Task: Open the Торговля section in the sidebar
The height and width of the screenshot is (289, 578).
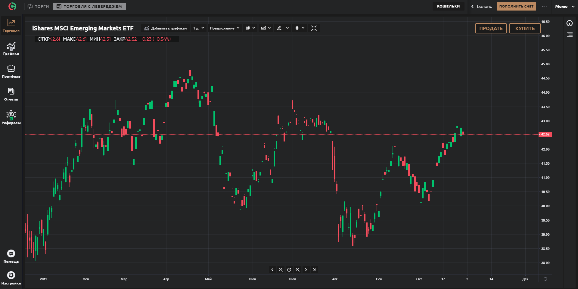Action: (x=11, y=26)
